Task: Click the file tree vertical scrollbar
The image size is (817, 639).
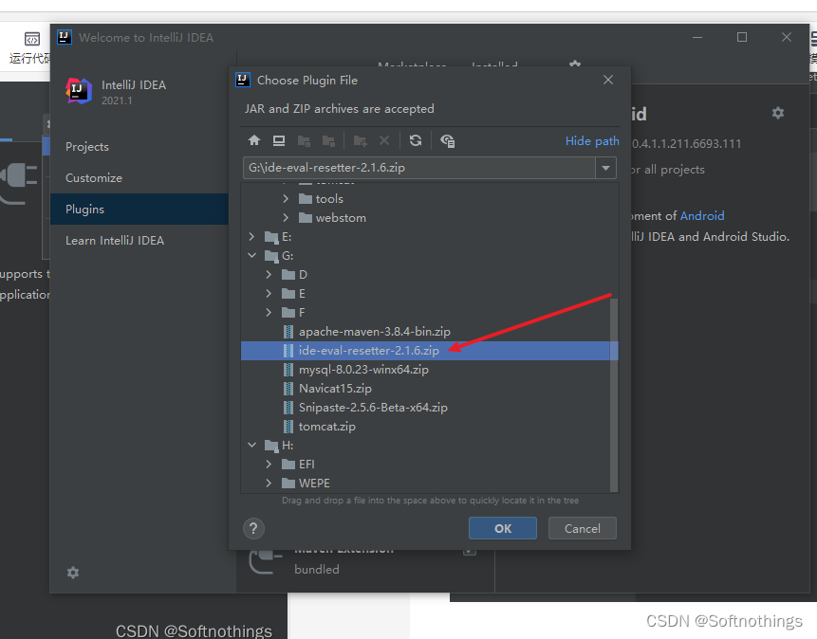Action: tap(614, 394)
